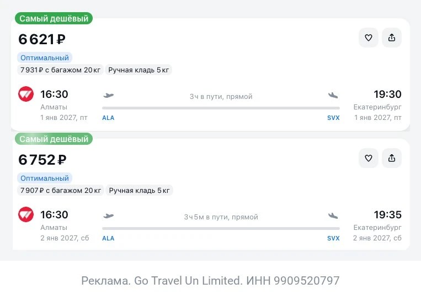This screenshot has height=299, width=421.
Task: Click the departing plane icon of the second ticket
Action: pos(109,216)
